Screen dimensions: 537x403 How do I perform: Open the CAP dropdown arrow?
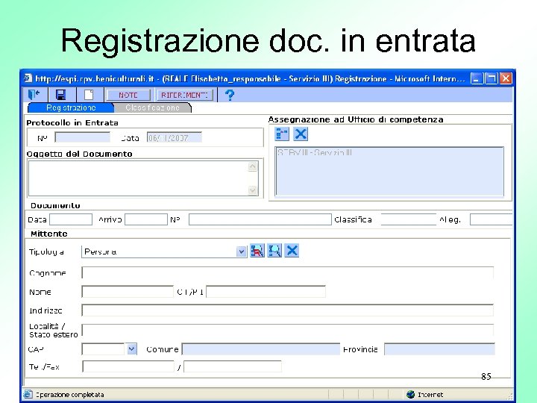[132, 349]
